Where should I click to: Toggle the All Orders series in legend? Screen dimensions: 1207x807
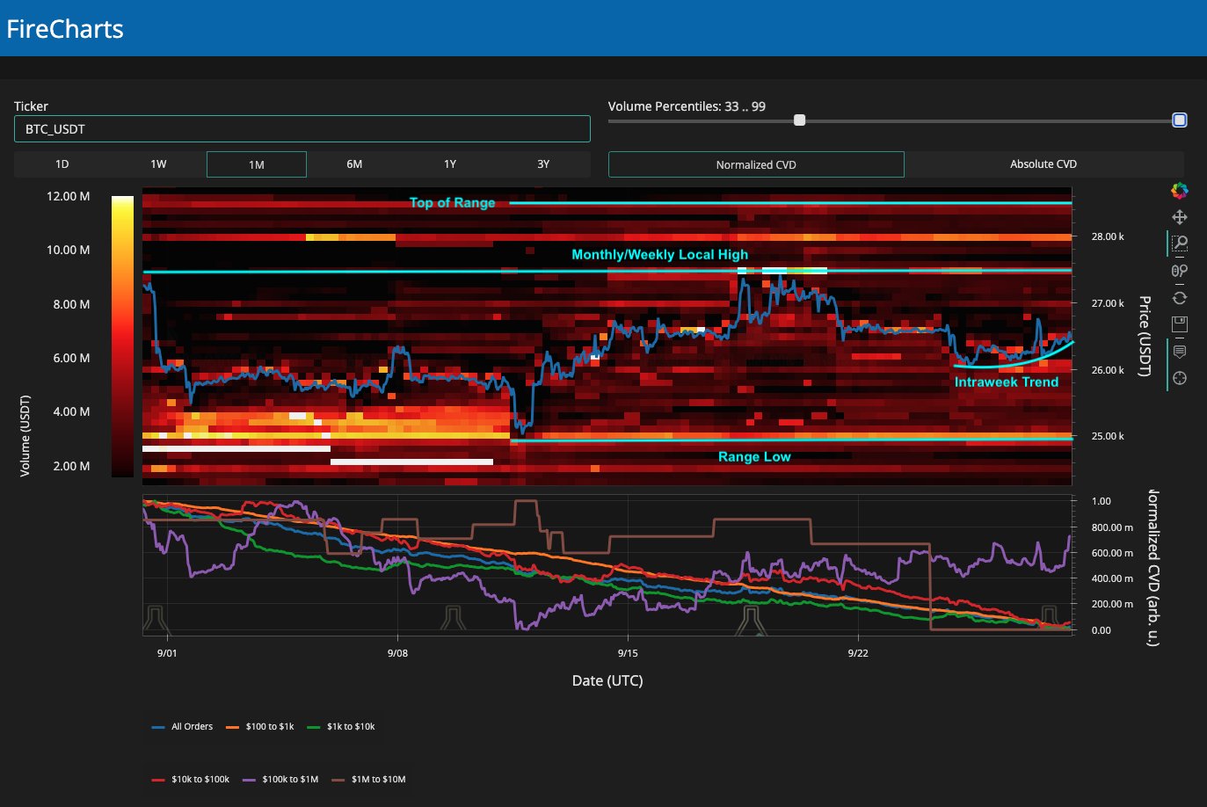(x=182, y=727)
